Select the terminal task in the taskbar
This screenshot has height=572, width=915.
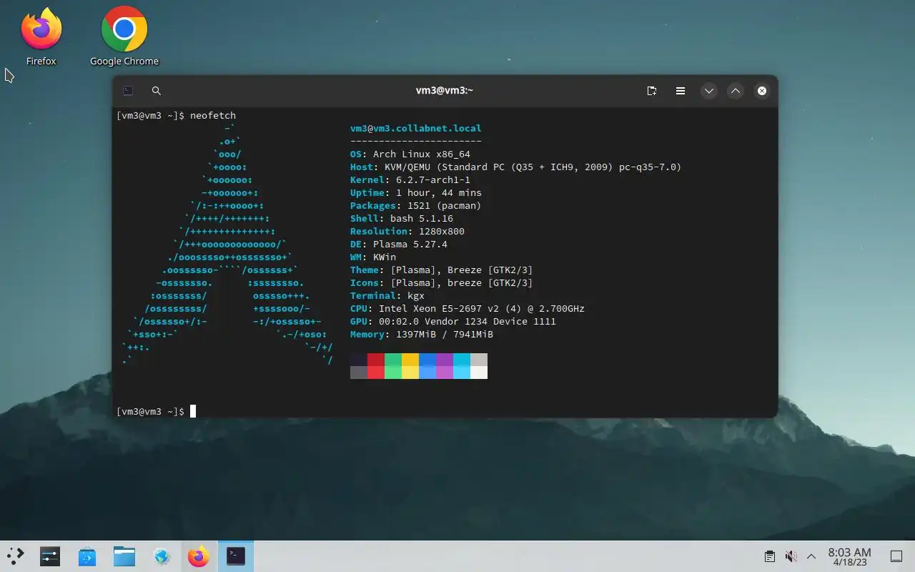(236, 556)
